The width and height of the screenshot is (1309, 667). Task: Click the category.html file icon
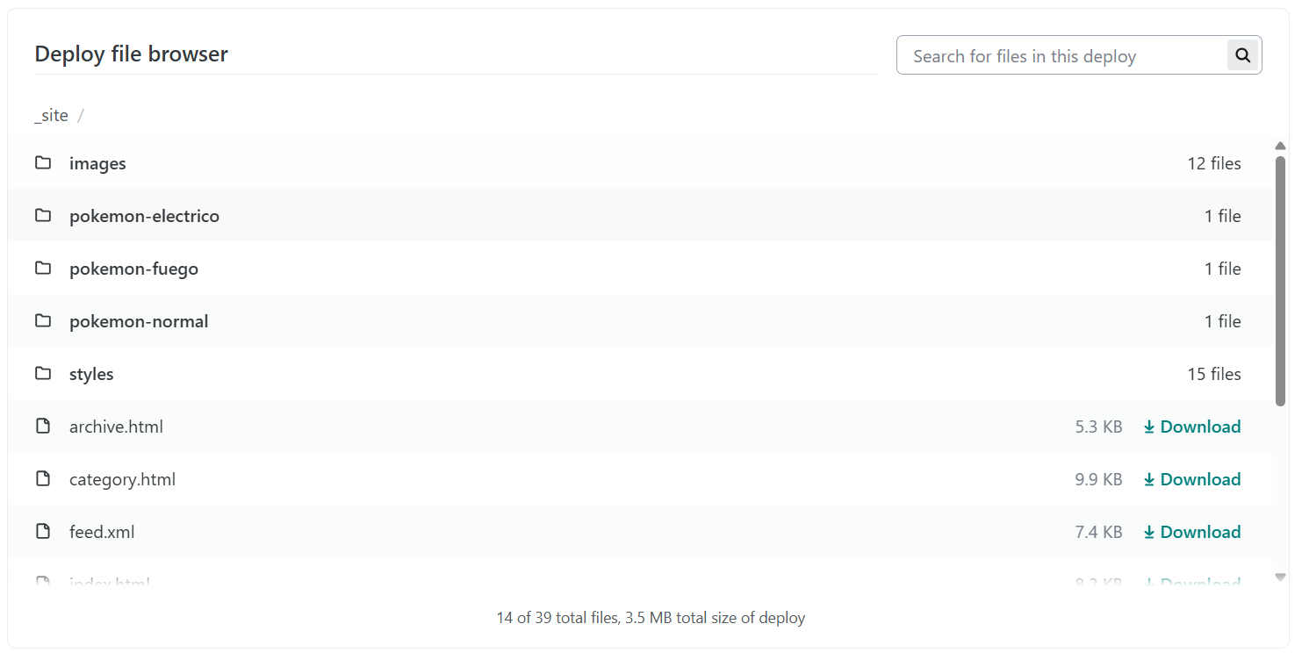[x=43, y=479]
